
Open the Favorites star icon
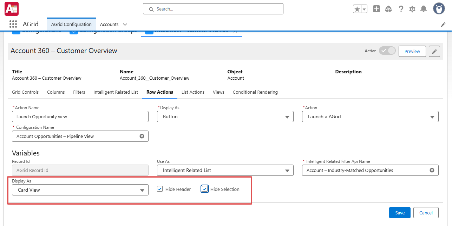point(357,9)
